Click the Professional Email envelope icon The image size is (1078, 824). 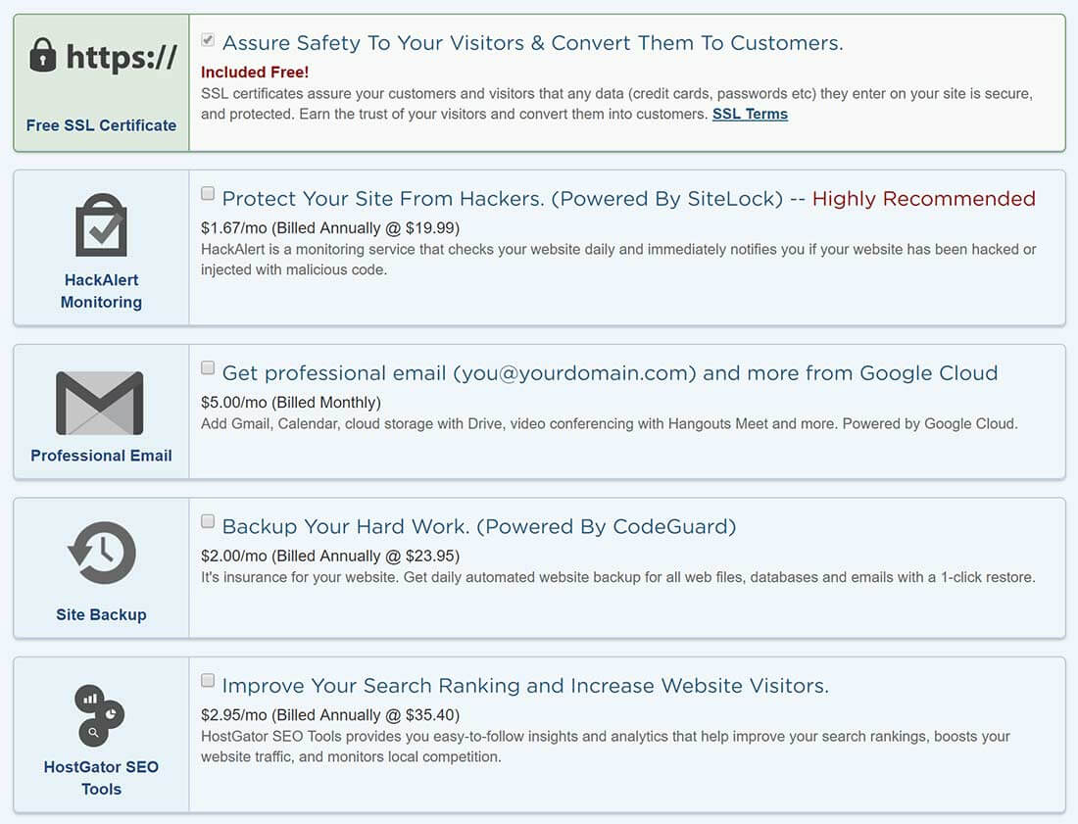pyautogui.click(x=100, y=403)
